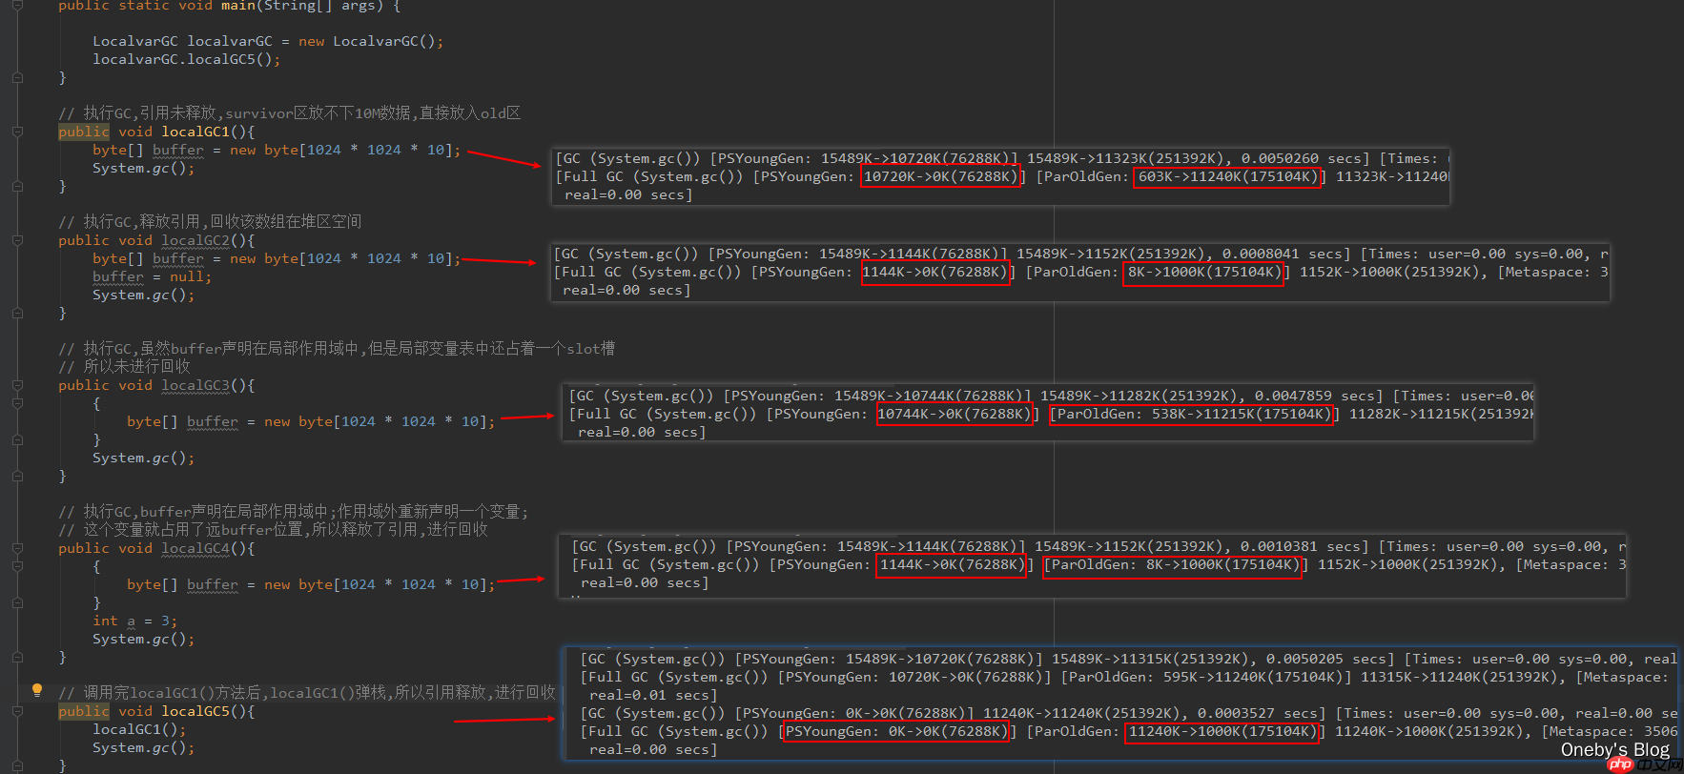Image resolution: width=1684 pixels, height=774 pixels.
Task: Click the fold marker at localGC2's closing brace
Action: (x=17, y=313)
